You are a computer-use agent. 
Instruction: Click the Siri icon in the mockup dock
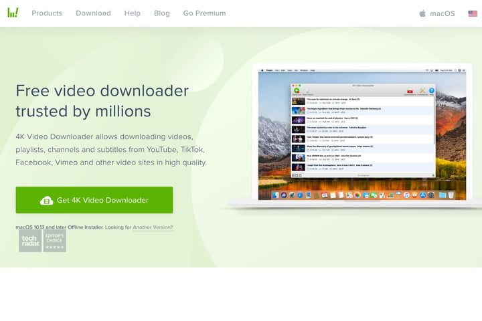click(x=284, y=195)
